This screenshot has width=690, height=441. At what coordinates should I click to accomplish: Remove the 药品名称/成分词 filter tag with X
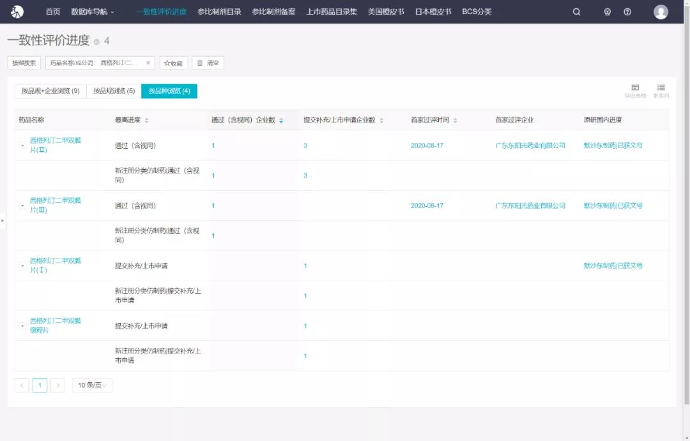click(148, 63)
